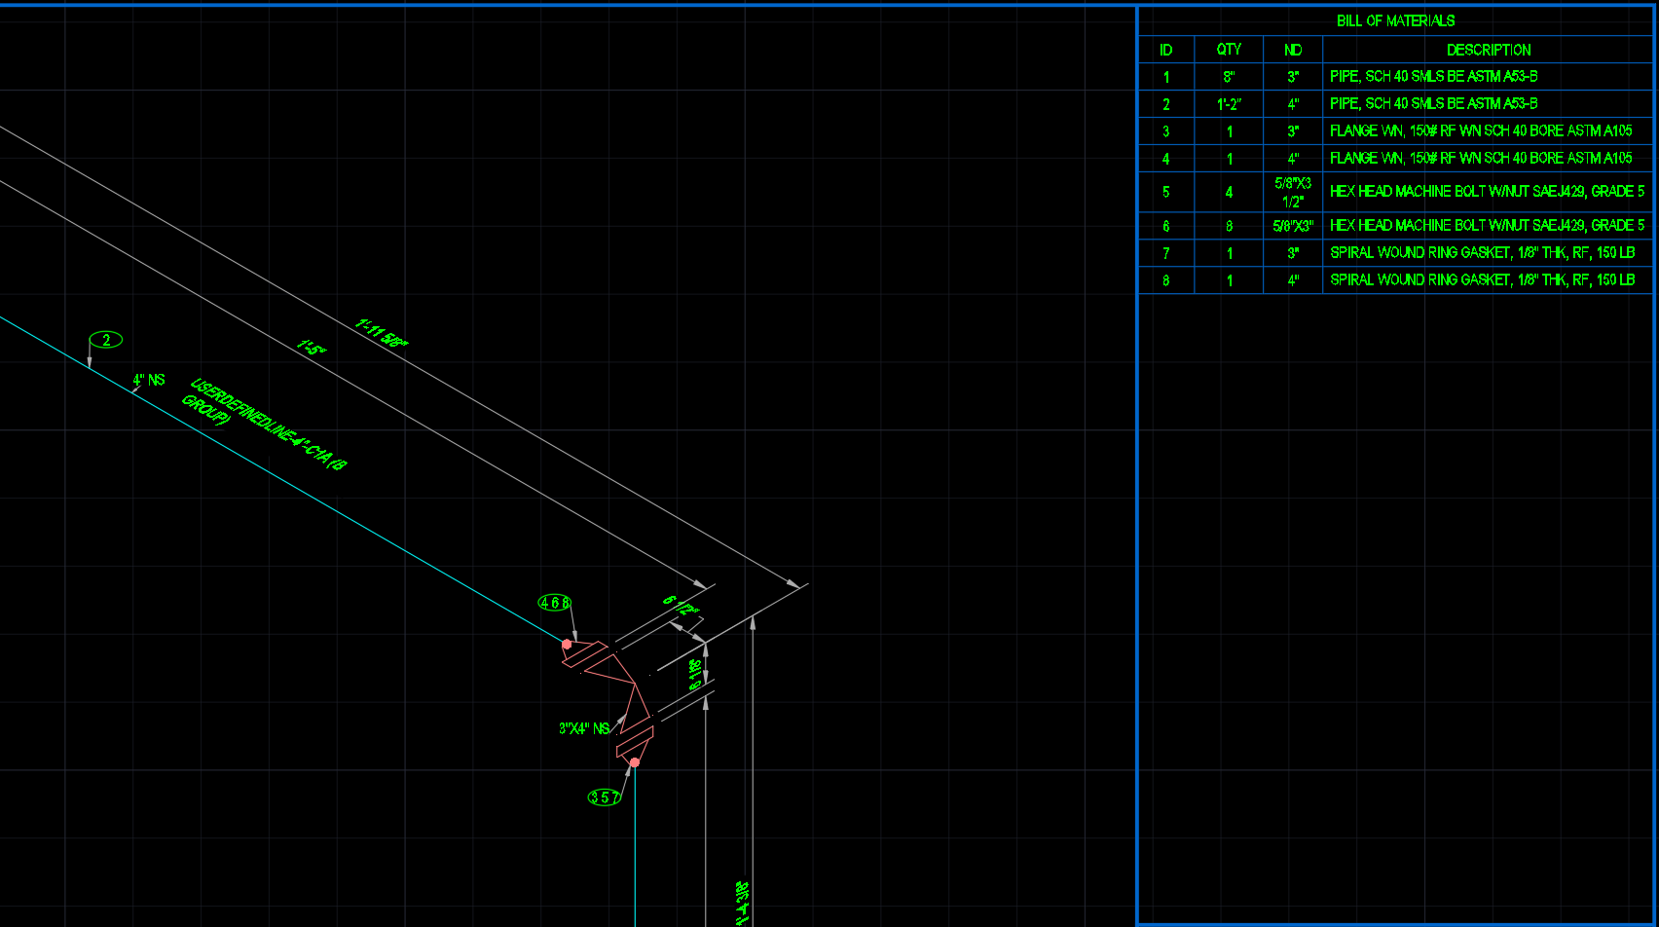The image size is (1659, 927).
Task: Click the 5/8"X3 1/2" ND cell in row 5
Action: pyautogui.click(x=1292, y=192)
